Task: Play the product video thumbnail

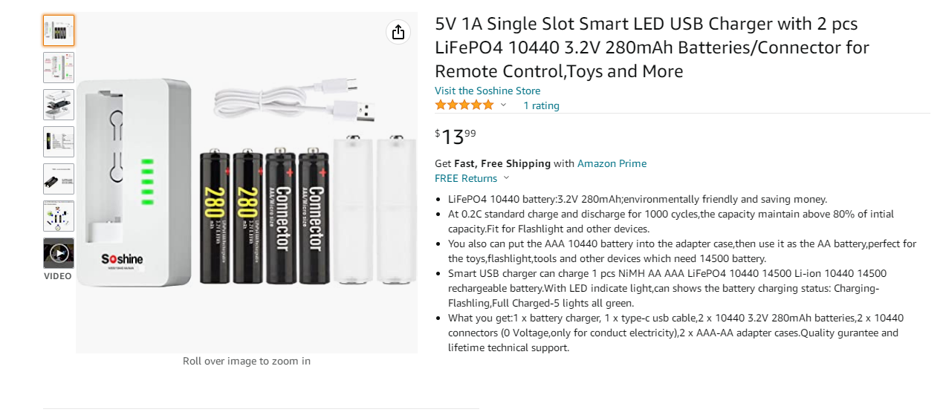Action: [59, 253]
